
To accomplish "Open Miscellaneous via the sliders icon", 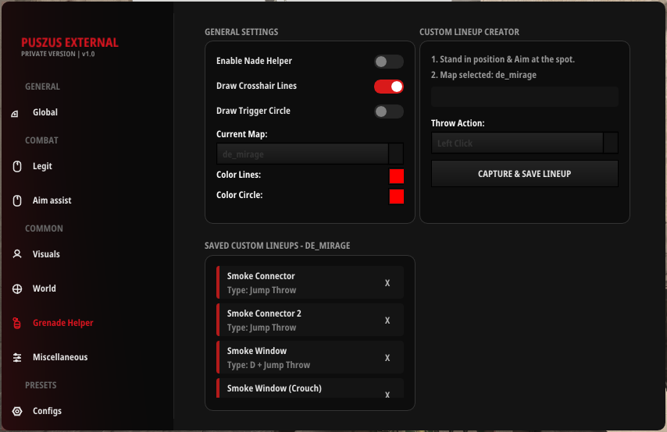I will tap(17, 358).
